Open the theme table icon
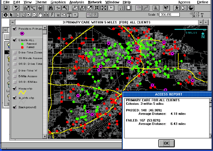The width and height of the screenshot is (213, 151). coord(40,8)
